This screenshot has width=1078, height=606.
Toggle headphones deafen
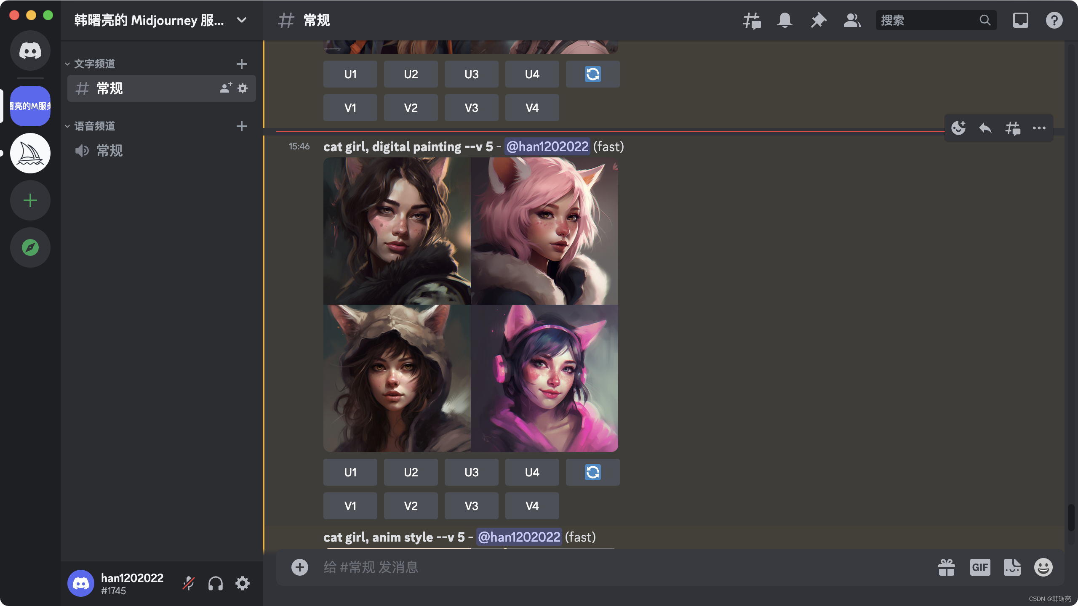click(215, 583)
